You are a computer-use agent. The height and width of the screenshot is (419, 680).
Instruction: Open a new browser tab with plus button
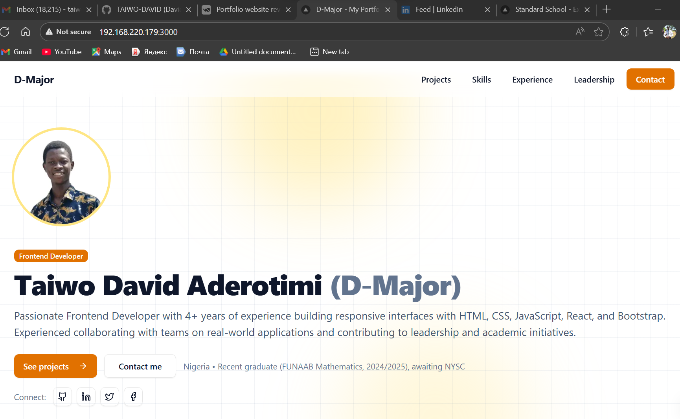click(x=606, y=9)
